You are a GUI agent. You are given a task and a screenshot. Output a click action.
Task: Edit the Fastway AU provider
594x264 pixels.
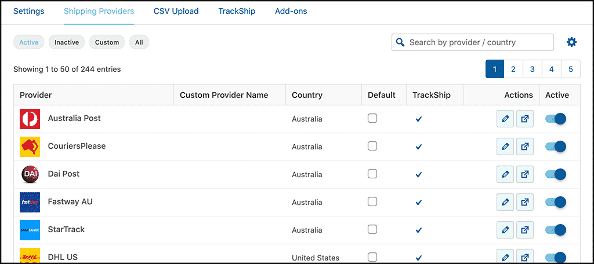[505, 202]
